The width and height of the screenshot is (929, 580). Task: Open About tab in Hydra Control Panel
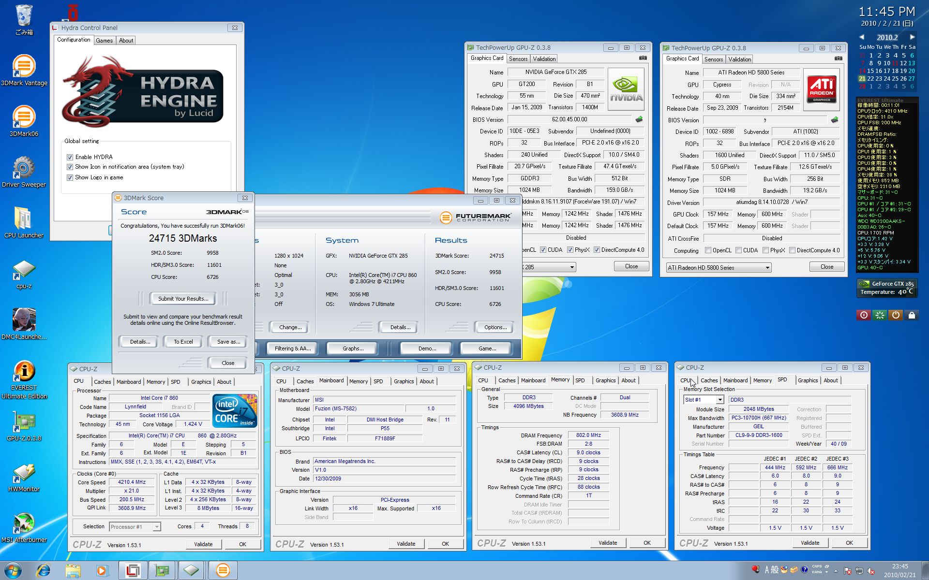coord(126,41)
